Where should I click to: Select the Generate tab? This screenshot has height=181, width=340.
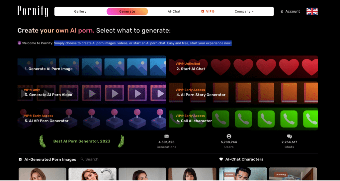(127, 12)
